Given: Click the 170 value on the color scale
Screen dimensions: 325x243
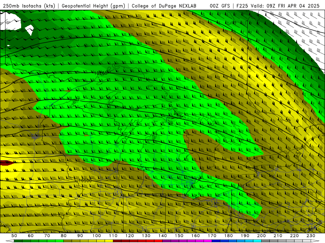Looking at the screenshot, I should 212,236.
